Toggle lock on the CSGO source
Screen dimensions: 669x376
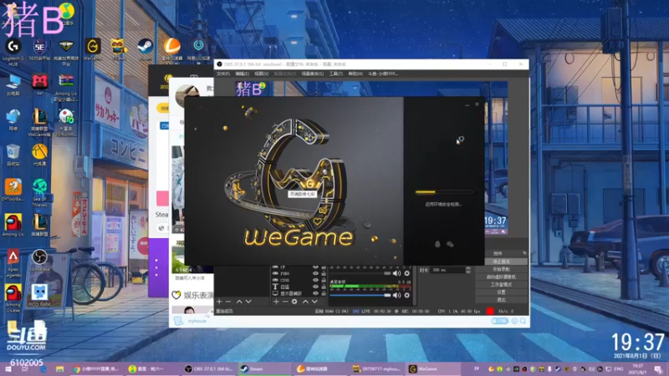click(324, 281)
